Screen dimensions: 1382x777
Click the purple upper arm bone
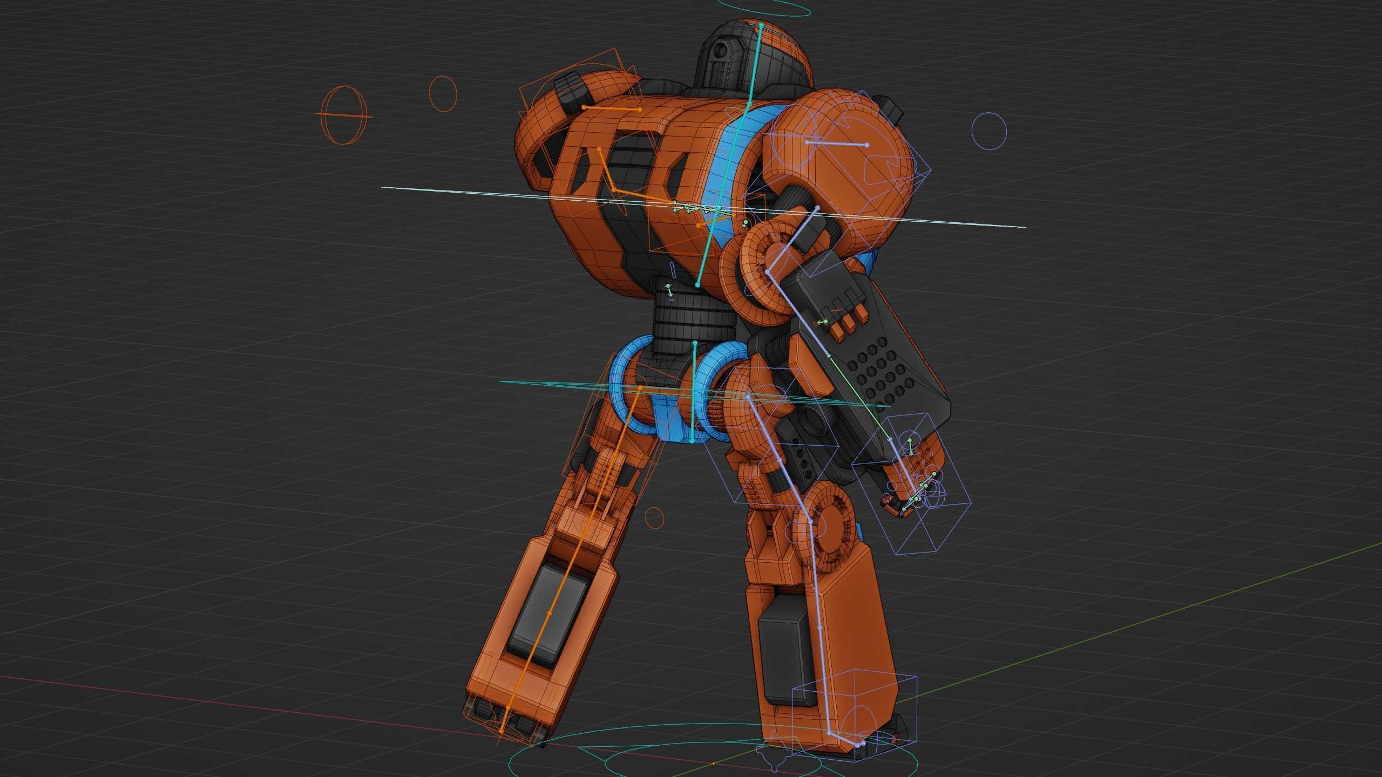792,239
